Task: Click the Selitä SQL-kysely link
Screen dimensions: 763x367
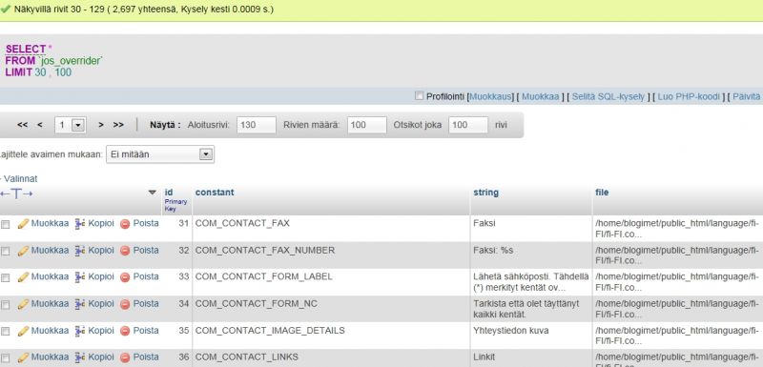Action: pyautogui.click(x=608, y=96)
